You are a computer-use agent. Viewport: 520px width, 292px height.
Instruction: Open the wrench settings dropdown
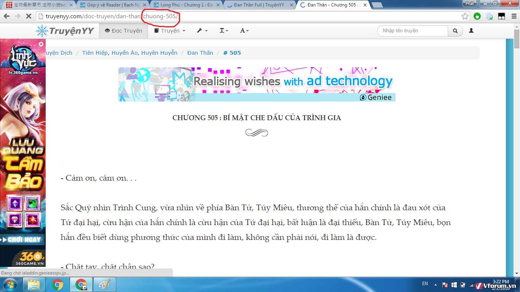point(202,31)
